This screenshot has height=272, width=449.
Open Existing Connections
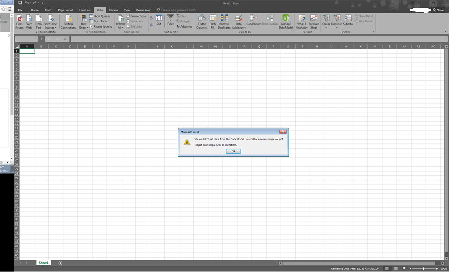(68, 22)
